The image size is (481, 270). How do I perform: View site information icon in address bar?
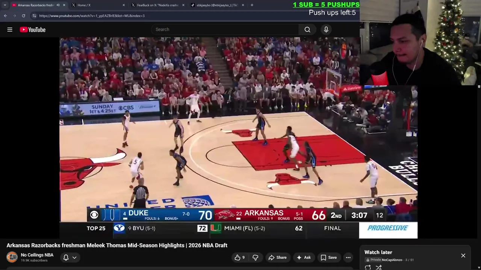coord(34,16)
